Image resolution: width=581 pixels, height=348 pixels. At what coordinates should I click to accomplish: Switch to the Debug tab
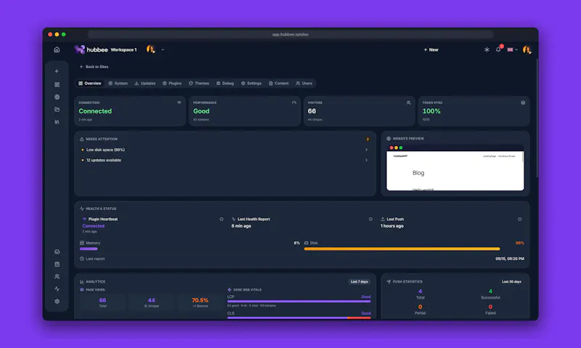click(x=225, y=84)
